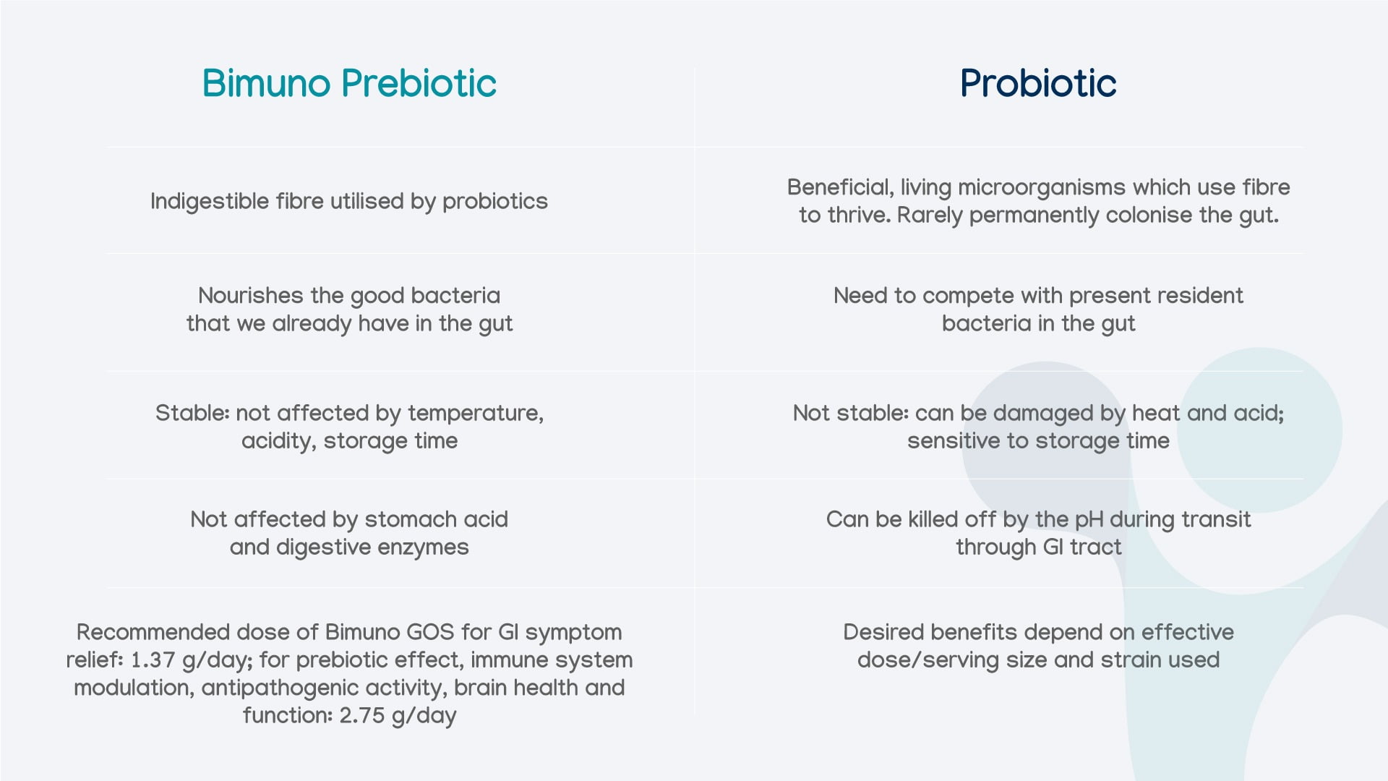
Task: Click 'acidity, storage time' line
Action: [x=349, y=440]
